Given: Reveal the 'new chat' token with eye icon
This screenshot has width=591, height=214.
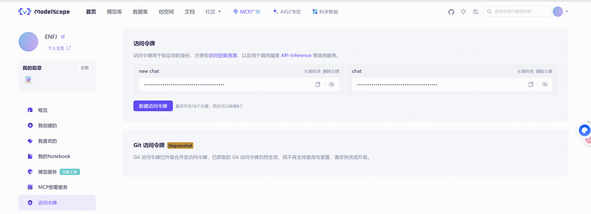Looking at the screenshot, I should pyautogui.click(x=332, y=84).
